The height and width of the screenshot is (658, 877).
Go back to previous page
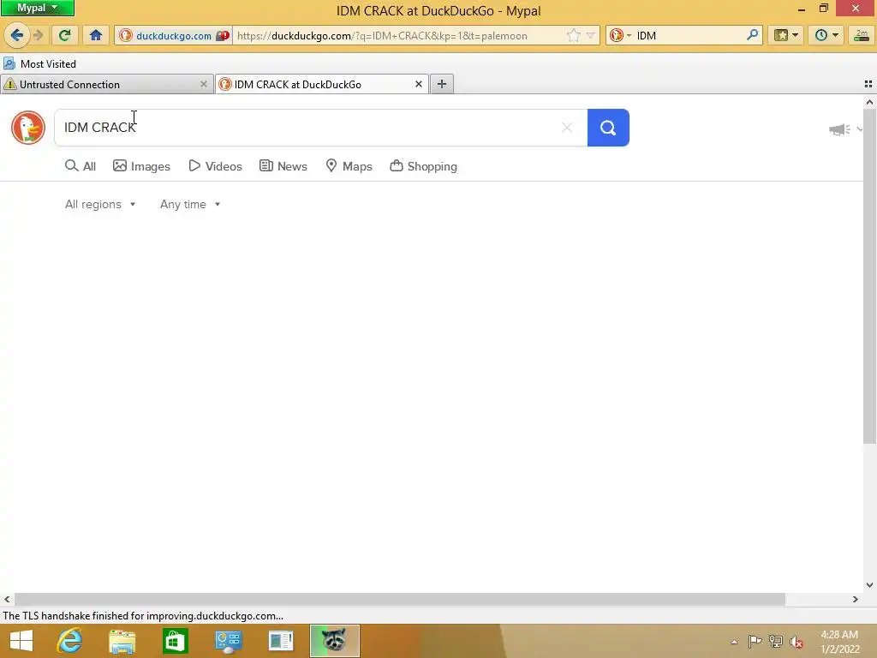click(17, 35)
